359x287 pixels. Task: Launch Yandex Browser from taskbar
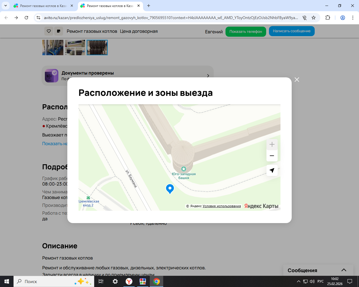[129, 281]
